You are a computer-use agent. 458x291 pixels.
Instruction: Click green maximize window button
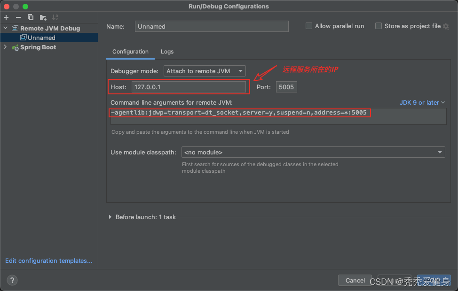tap(25, 7)
